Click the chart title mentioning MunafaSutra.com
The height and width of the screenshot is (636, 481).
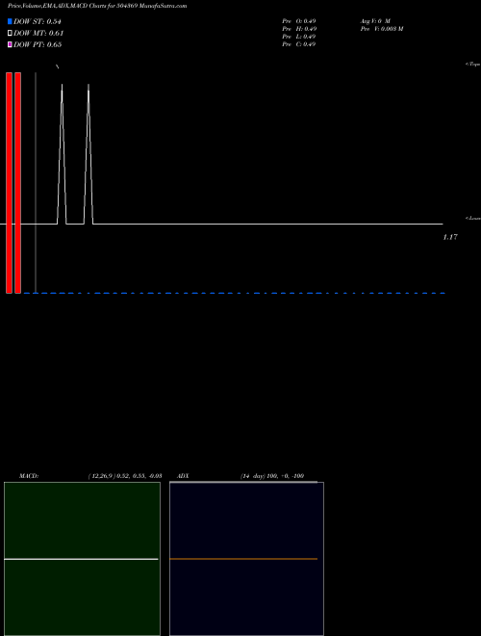97,6
